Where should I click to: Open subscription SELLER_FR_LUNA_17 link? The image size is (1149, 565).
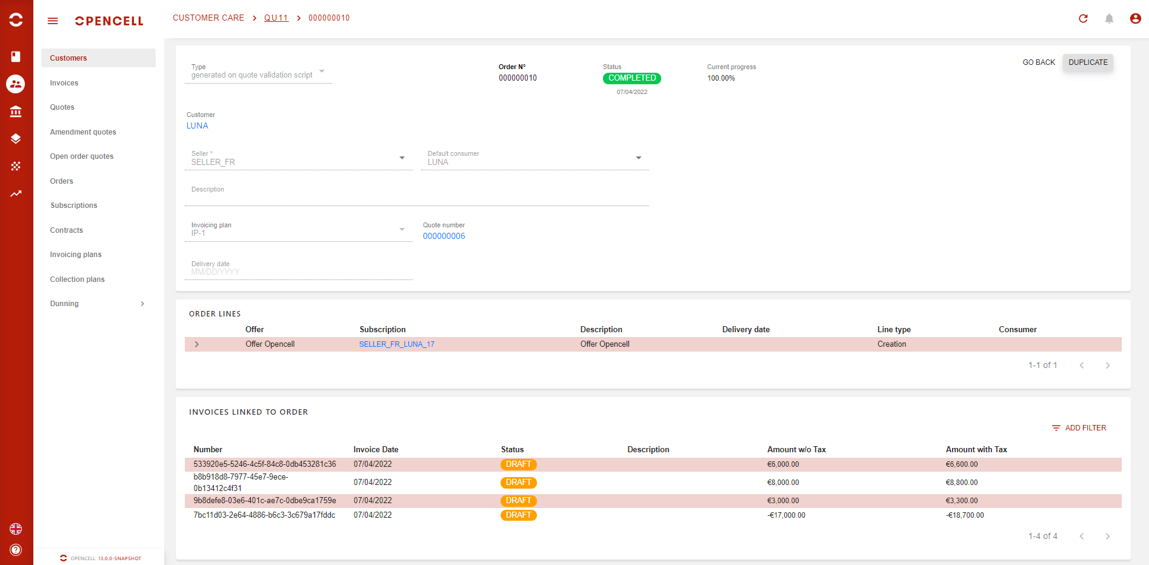[397, 344]
